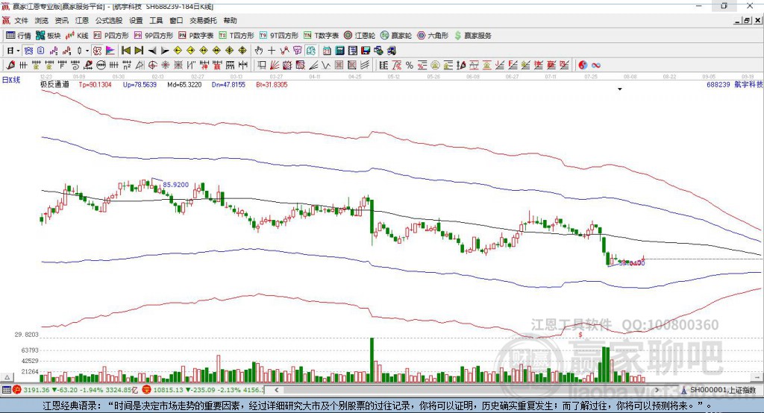Image resolution: width=764 pixels, height=413 pixels.
Task: Select the percent sign retracement tool
Action: (410, 66)
